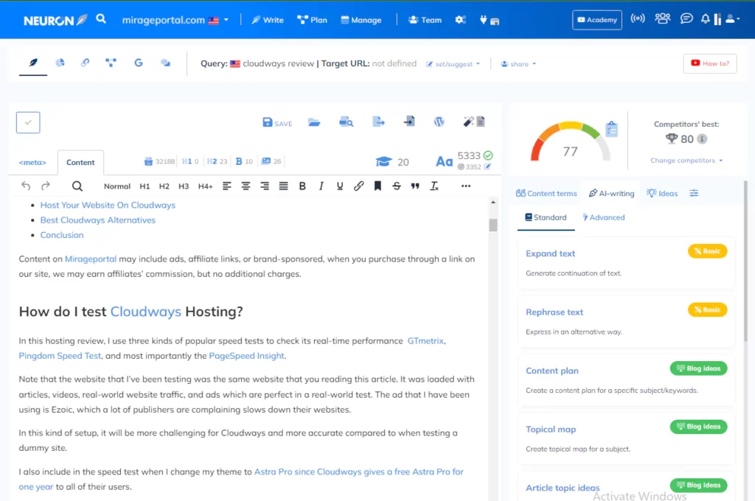Viewport: 755px width, 501px height.
Task: Expand Change competitors dropdown
Action: tap(686, 161)
